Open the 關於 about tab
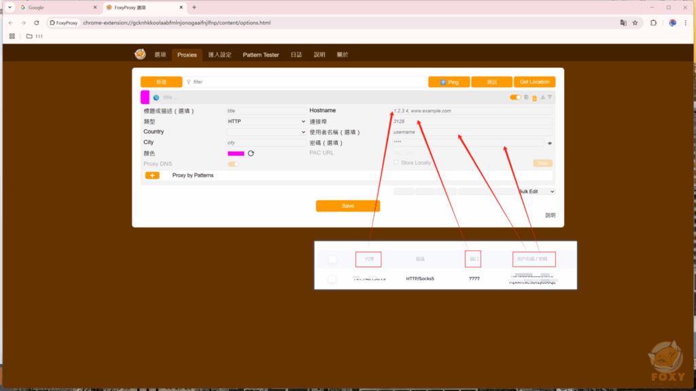 click(343, 54)
